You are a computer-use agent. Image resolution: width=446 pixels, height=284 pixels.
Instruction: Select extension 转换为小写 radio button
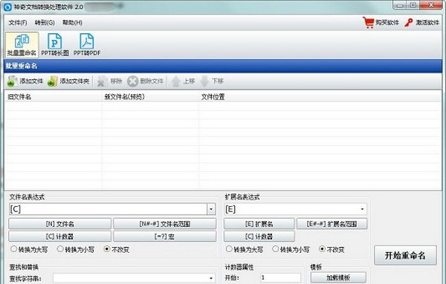tap(275, 249)
